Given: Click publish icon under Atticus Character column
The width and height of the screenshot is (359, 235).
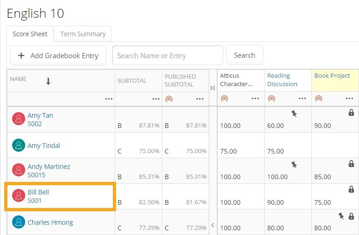Looking at the screenshot, I should coord(224,99).
